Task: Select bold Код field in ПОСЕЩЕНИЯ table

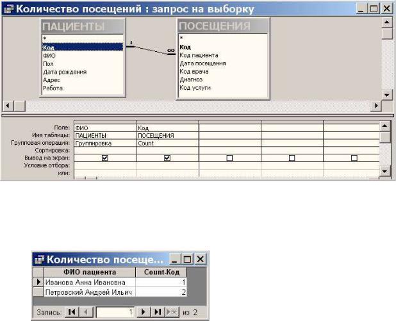Action: tap(223, 47)
